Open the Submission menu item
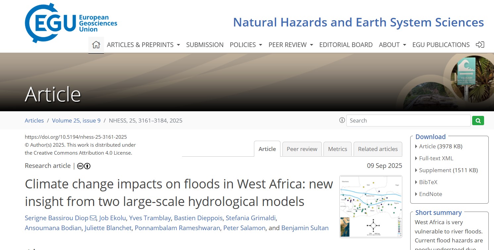 pos(205,45)
